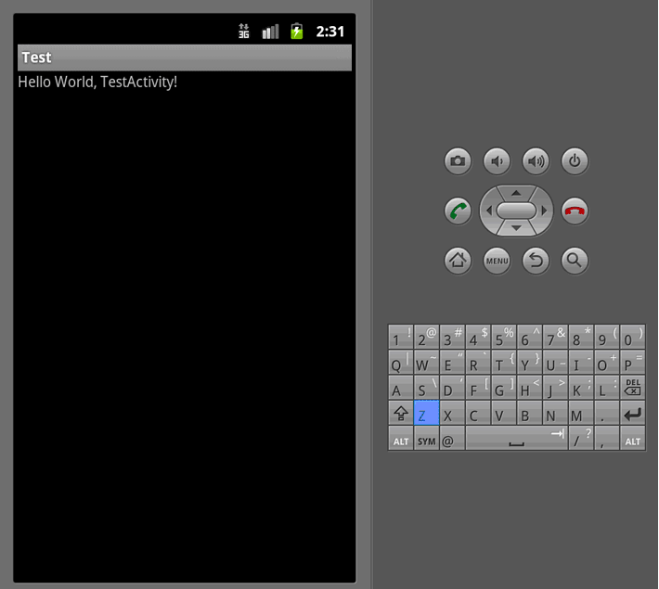Screen dimensions: 659x589
Task: Click the P key
Action: (x=632, y=362)
